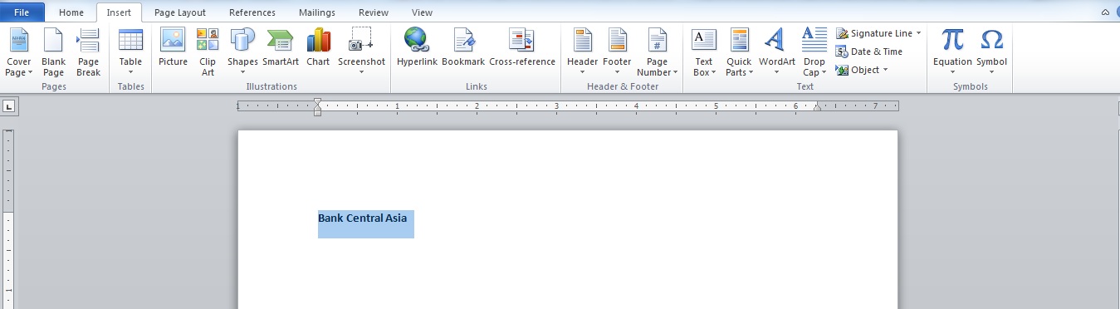
Task: Open the Shapes gallery
Action: tap(242, 51)
